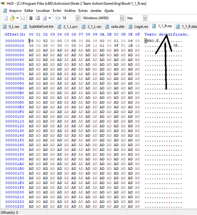Click the Open file folder icon
Screen dimensions: 197x215
pyautogui.click(x=12, y=18)
